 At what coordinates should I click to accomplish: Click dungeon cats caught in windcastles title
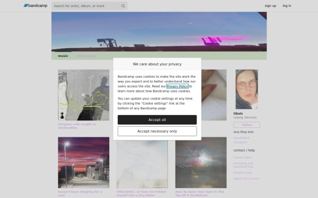[x=77, y=126]
